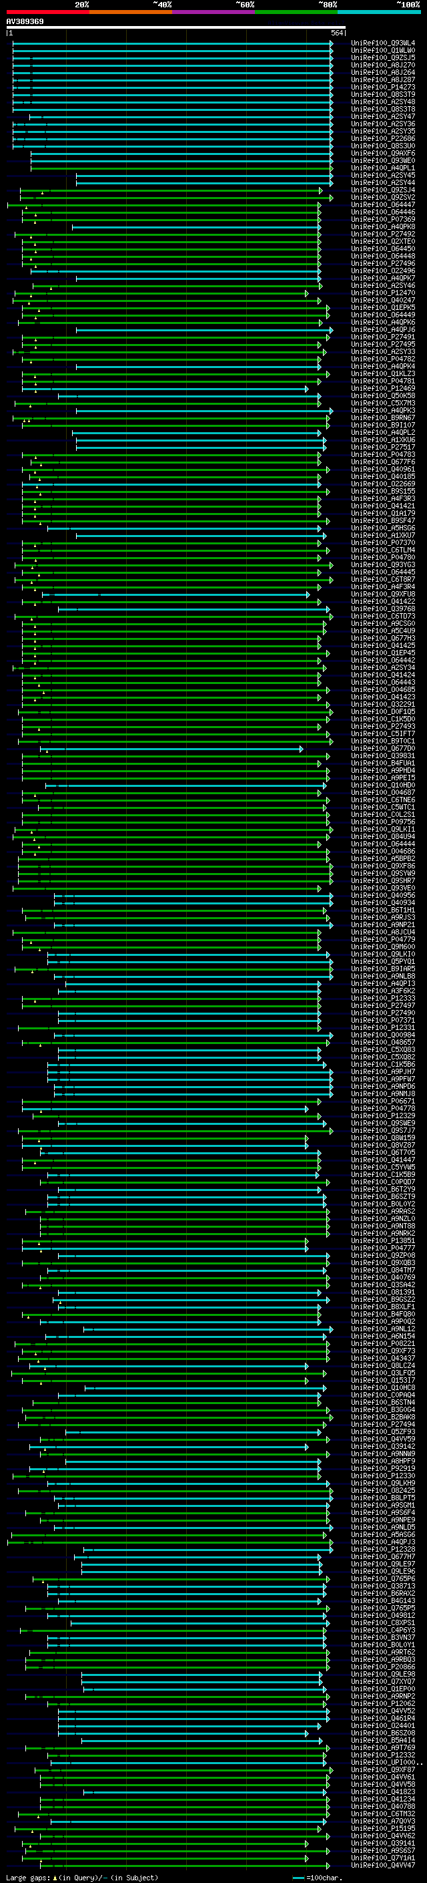Select the UniRef100_B6T1H1 label

pyautogui.click(x=383, y=910)
